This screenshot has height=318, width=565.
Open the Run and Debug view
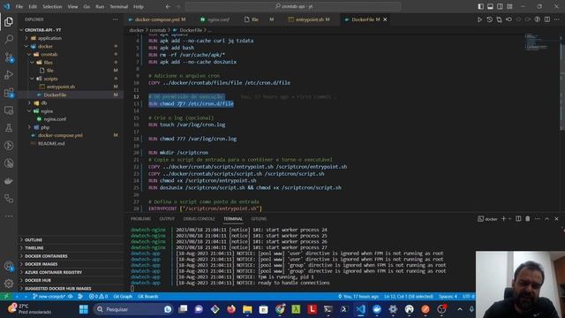[x=9, y=74]
